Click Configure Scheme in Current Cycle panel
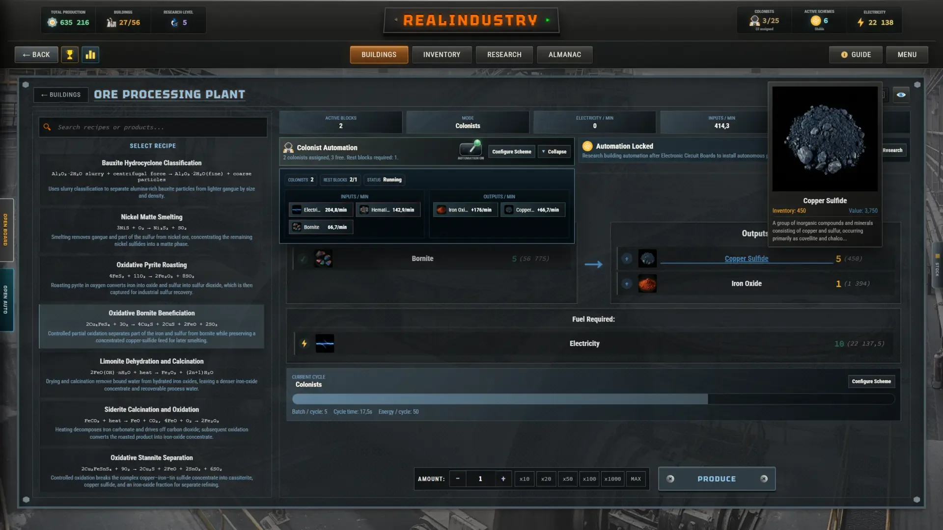This screenshot has width=943, height=530. click(871, 381)
